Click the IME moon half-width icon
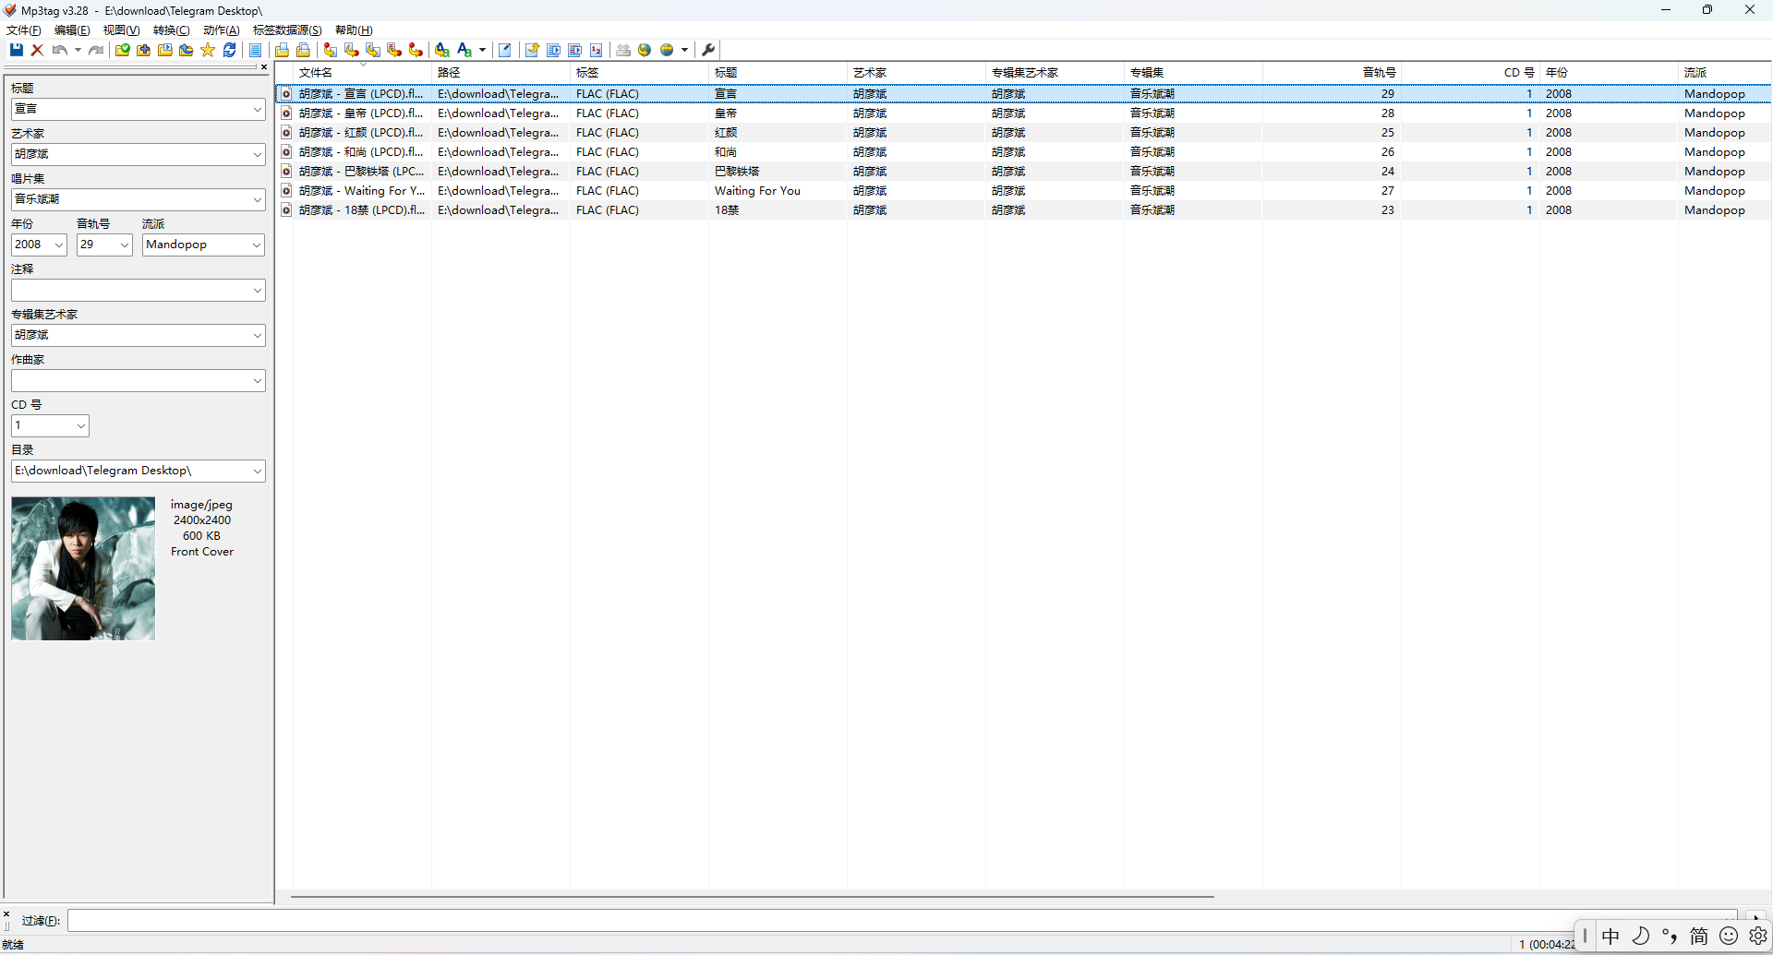This screenshot has height=955, width=1773. coord(1641,937)
